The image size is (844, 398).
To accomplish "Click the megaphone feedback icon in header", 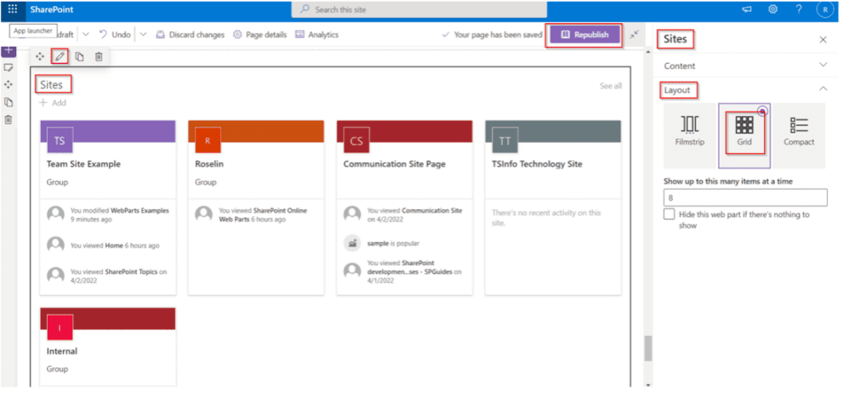I will click(746, 9).
